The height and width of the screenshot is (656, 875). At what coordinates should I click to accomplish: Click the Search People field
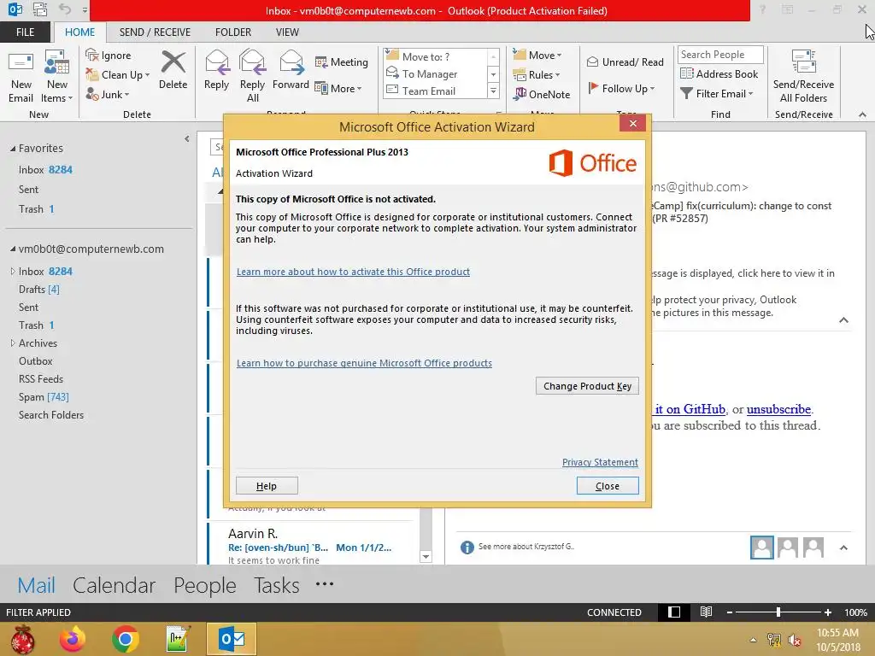pyautogui.click(x=719, y=55)
